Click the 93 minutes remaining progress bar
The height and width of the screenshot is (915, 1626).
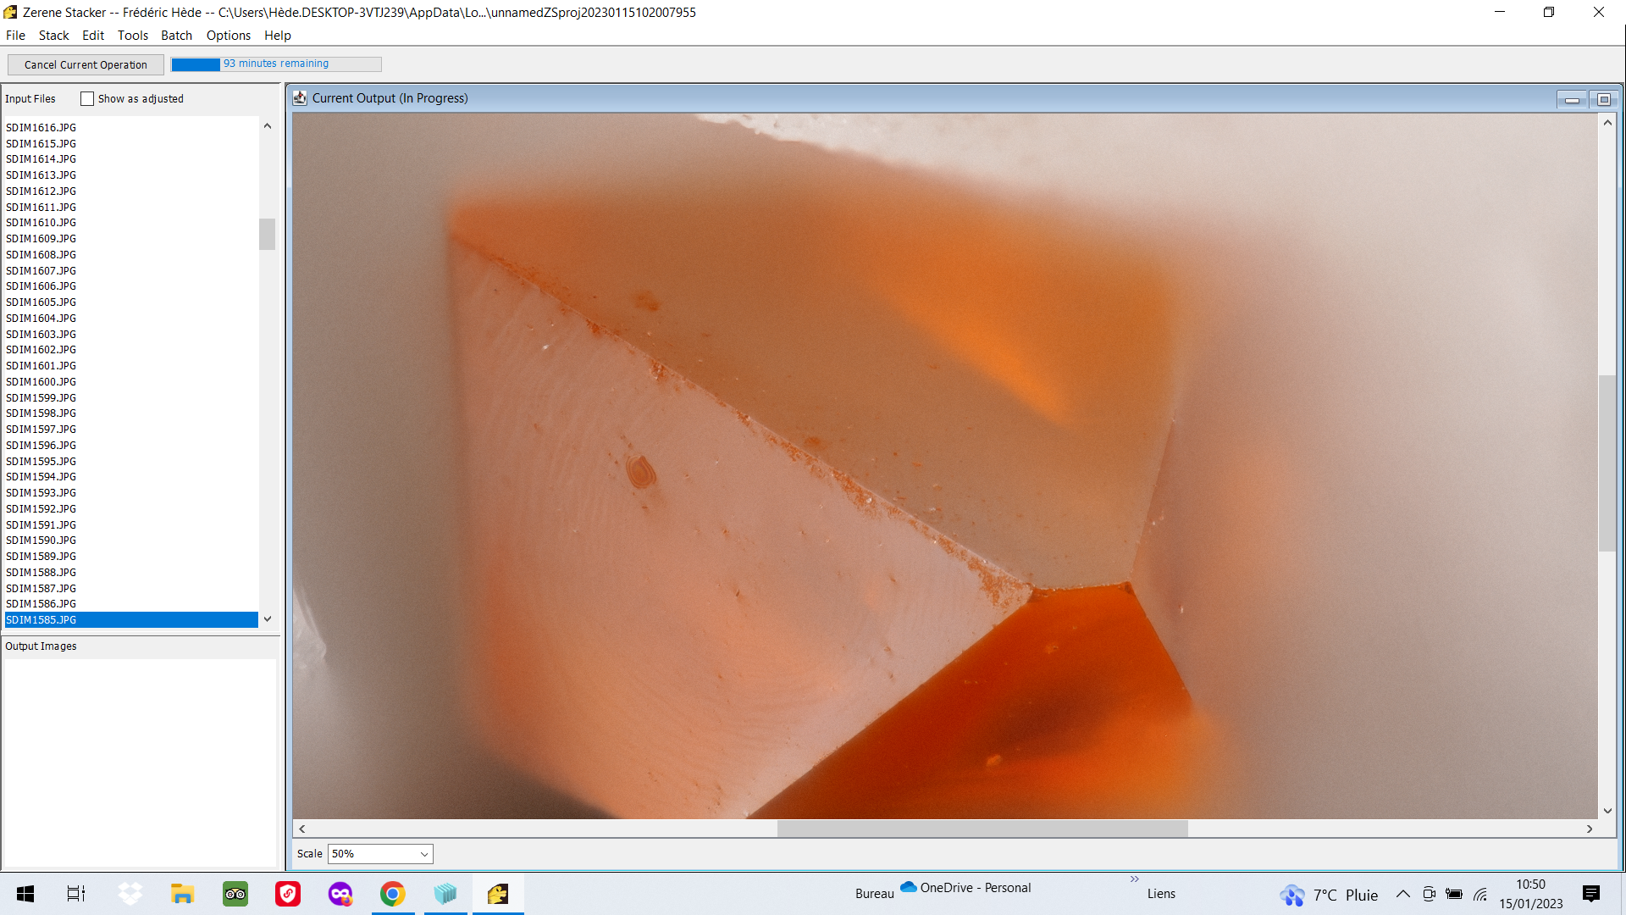tap(276, 64)
